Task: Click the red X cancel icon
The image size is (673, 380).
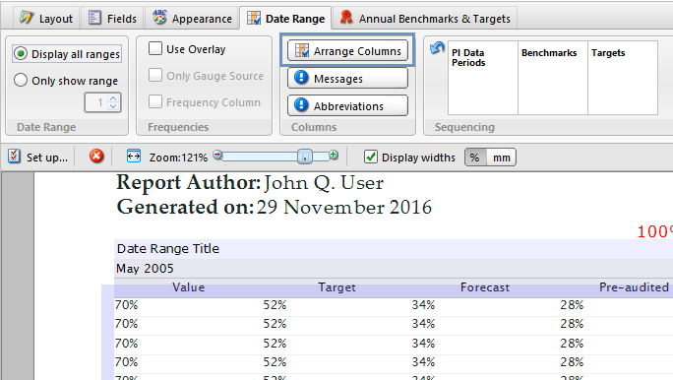Action: (x=96, y=156)
